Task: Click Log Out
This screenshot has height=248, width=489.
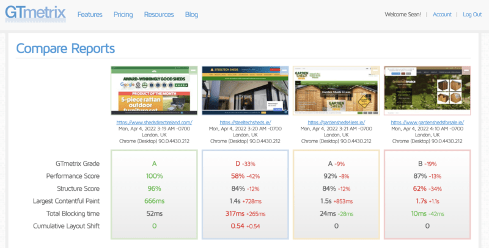Action: (x=472, y=15)
